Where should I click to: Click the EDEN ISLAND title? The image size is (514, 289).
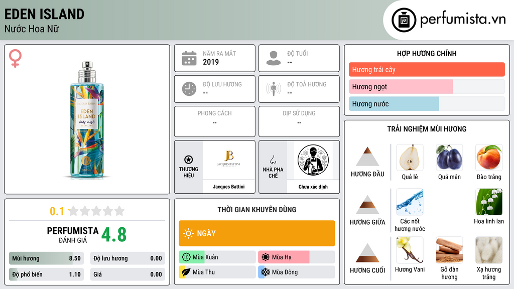44,14
